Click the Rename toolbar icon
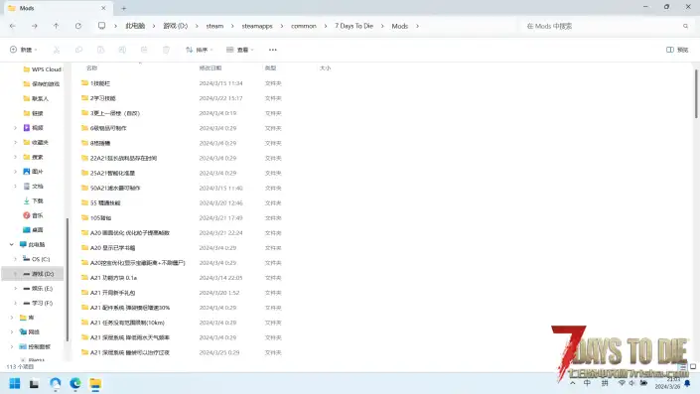 122,50
